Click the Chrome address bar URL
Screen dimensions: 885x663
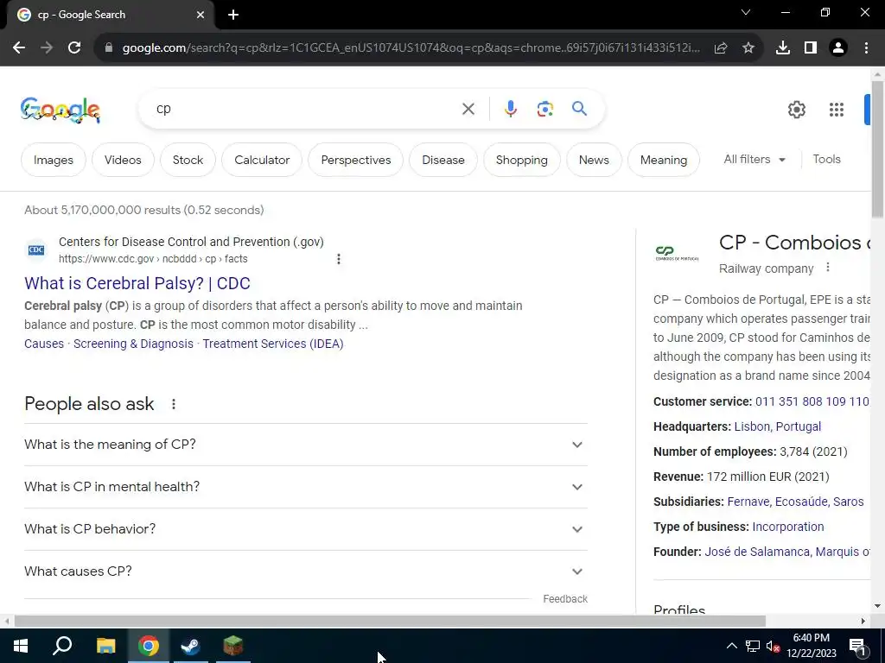point(411,48)
